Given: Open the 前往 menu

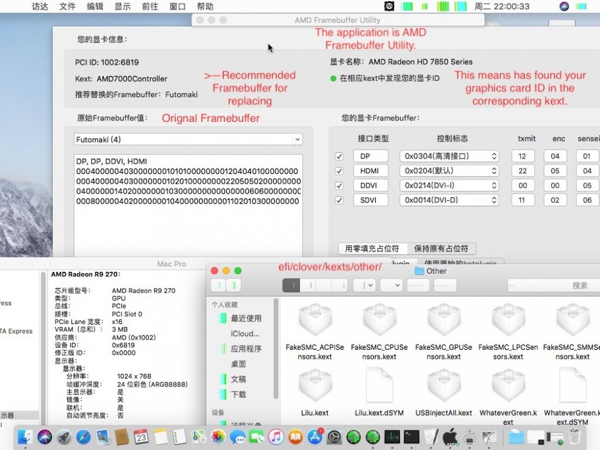Looking at the screenshot, I should pyautogui.click(x=150, y=7).
